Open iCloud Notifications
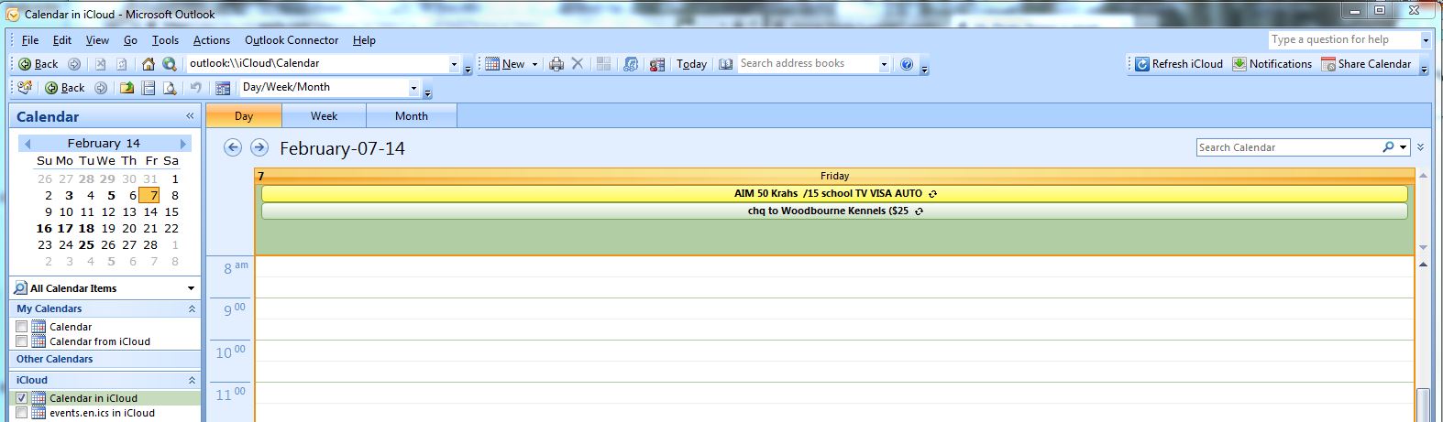The height and width of the screenshot is (422, 1443). (1272, 64)
